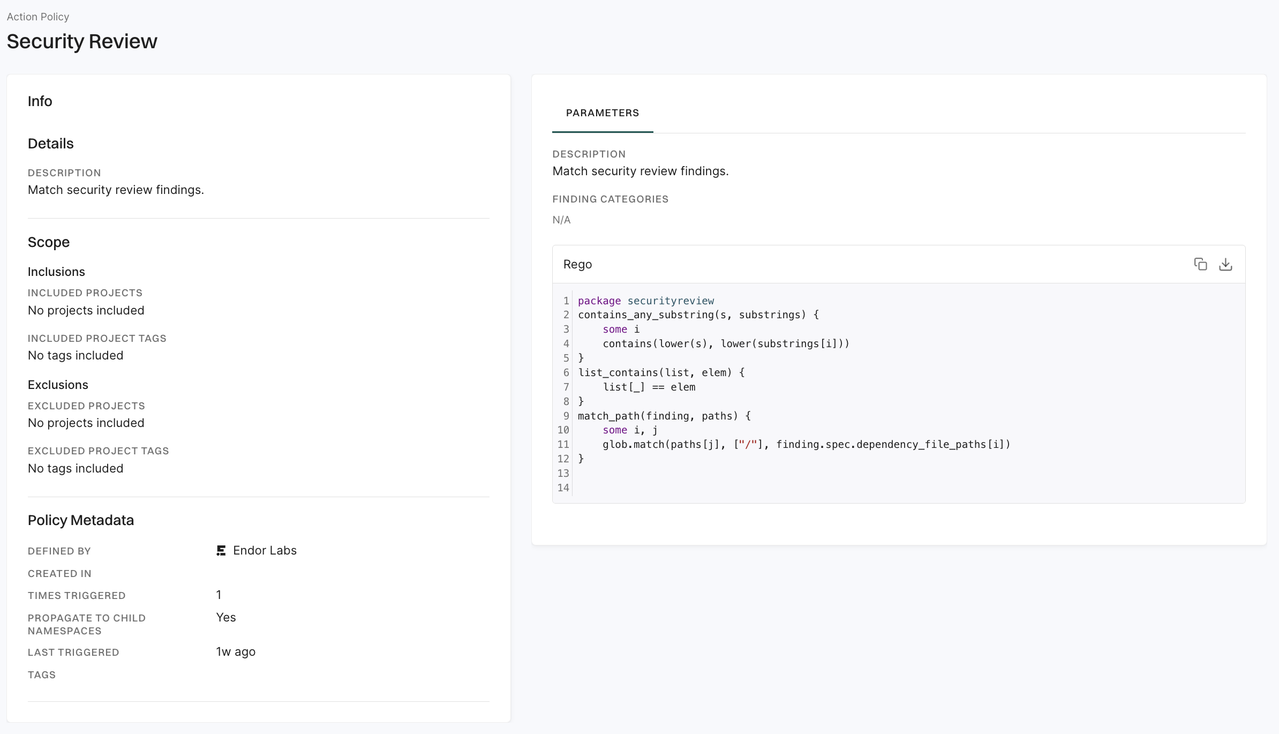Click the Security Review page title

click(x=82, y=41)
